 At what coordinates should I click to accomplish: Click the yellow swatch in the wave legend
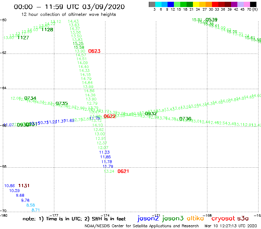[x=196, y=4]
